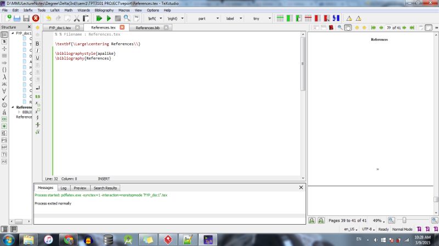Create a new document with the New icon
This screenshot has height=246, width=439.
9,18
